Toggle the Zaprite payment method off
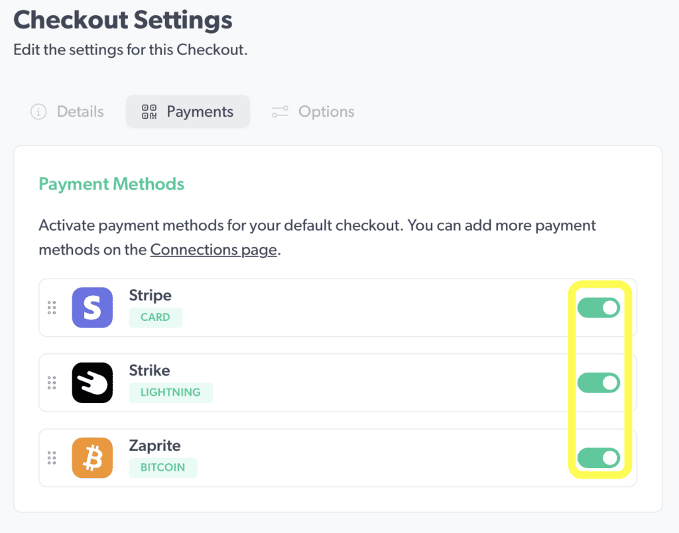The image size is (679, 533). [x=598, y=457]
